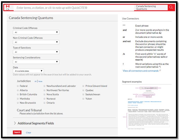
Task: Check the Yukon jurisdiction box
Action: [83, 99]
